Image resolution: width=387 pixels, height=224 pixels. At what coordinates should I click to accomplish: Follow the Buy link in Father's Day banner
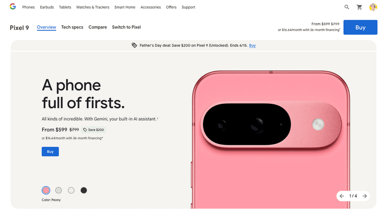252,45
